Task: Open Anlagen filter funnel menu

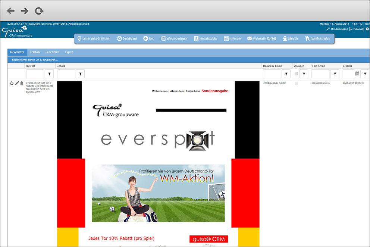Action: click(304, 74)
